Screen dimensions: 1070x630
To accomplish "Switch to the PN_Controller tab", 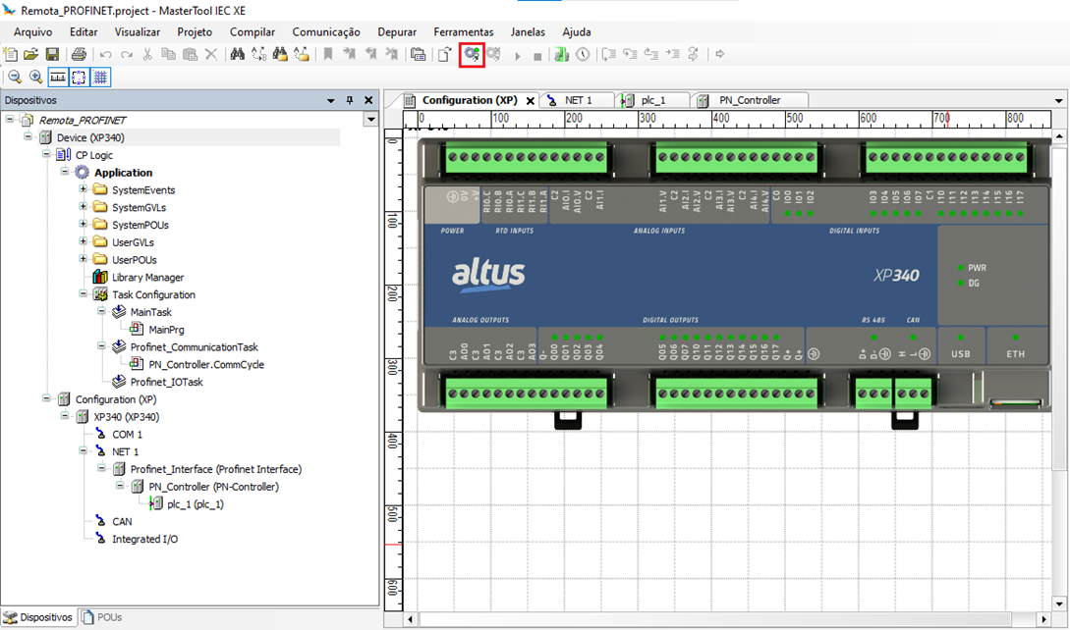I will (x=749, y=100).
